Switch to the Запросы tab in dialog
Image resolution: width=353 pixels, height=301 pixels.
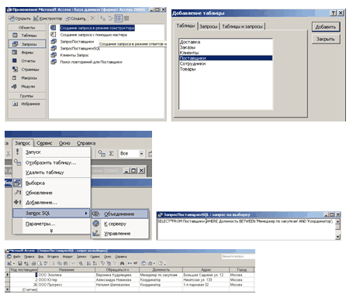209,26
